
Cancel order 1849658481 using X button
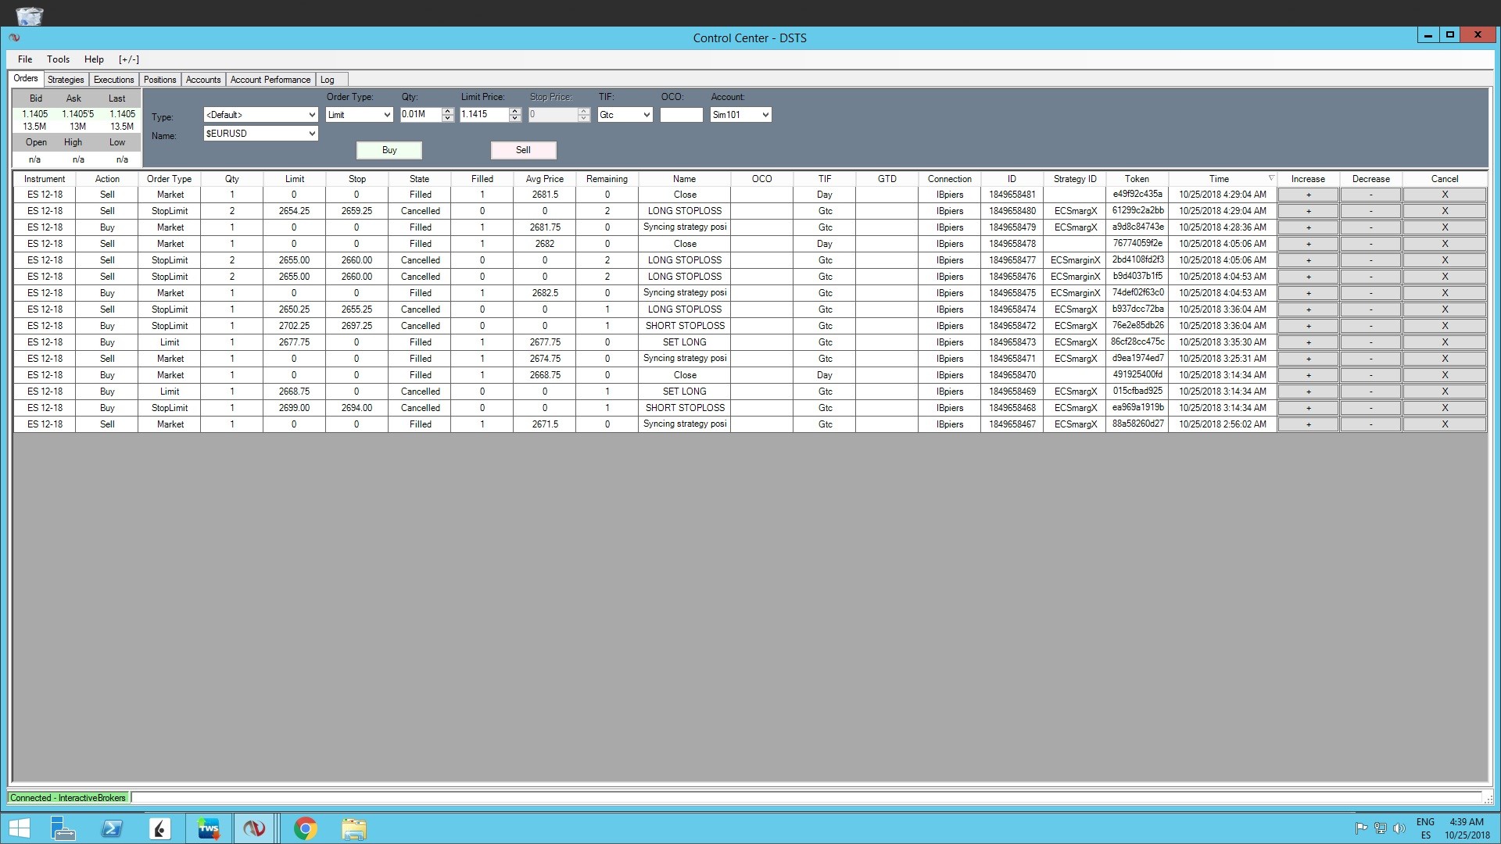point(1444,195)
